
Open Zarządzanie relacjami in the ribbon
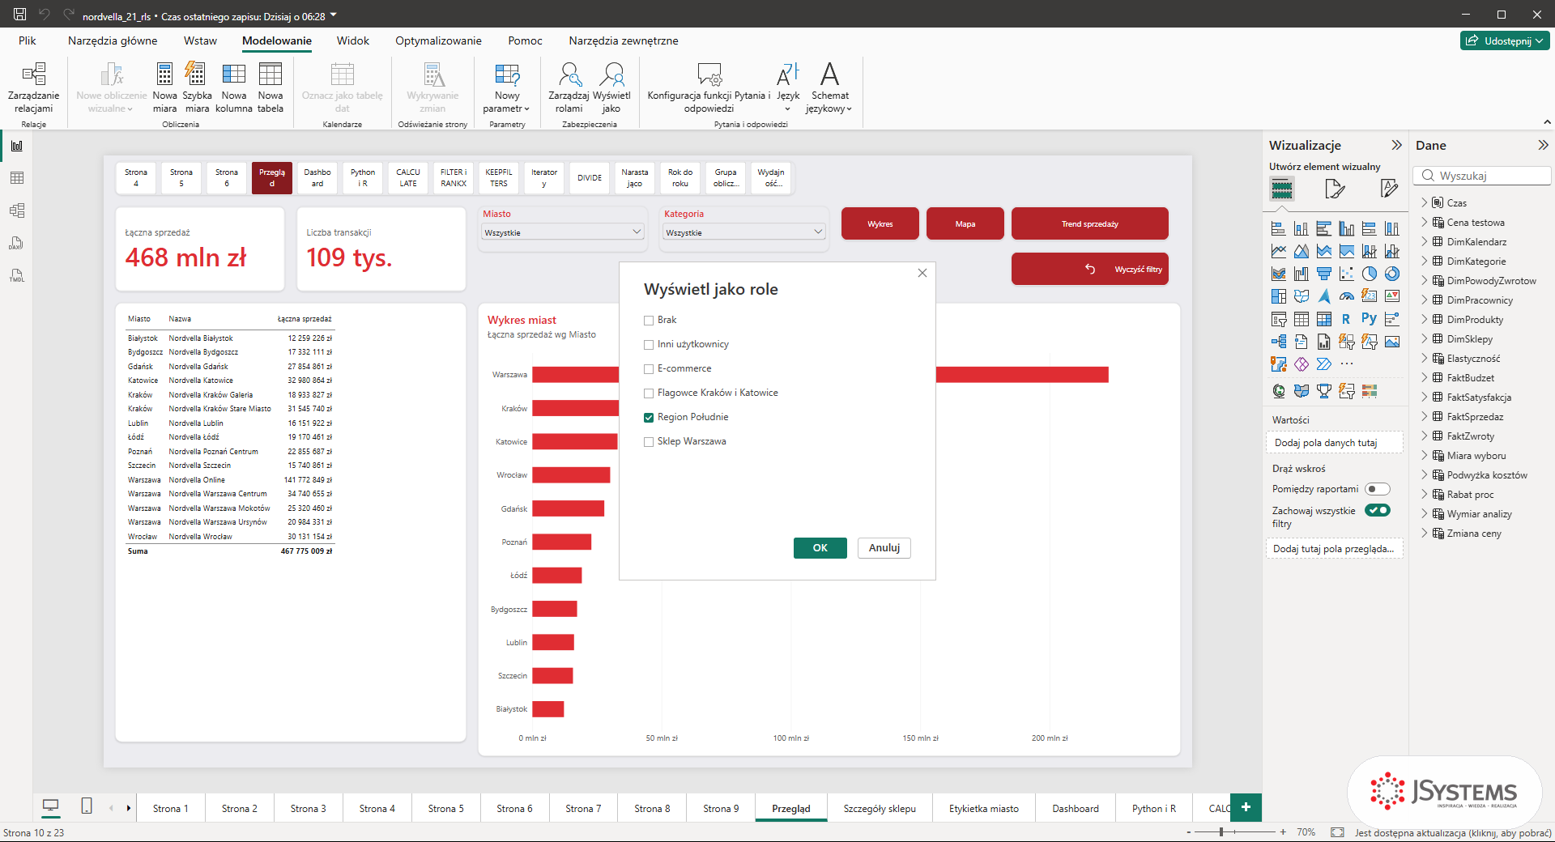click(33, 87)
